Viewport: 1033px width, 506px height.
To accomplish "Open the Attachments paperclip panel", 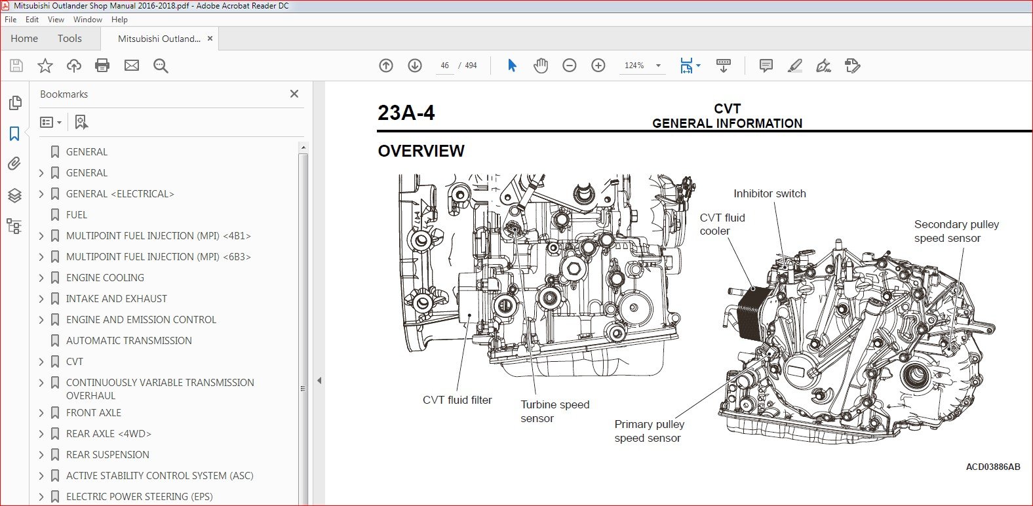I will [14, 164].
